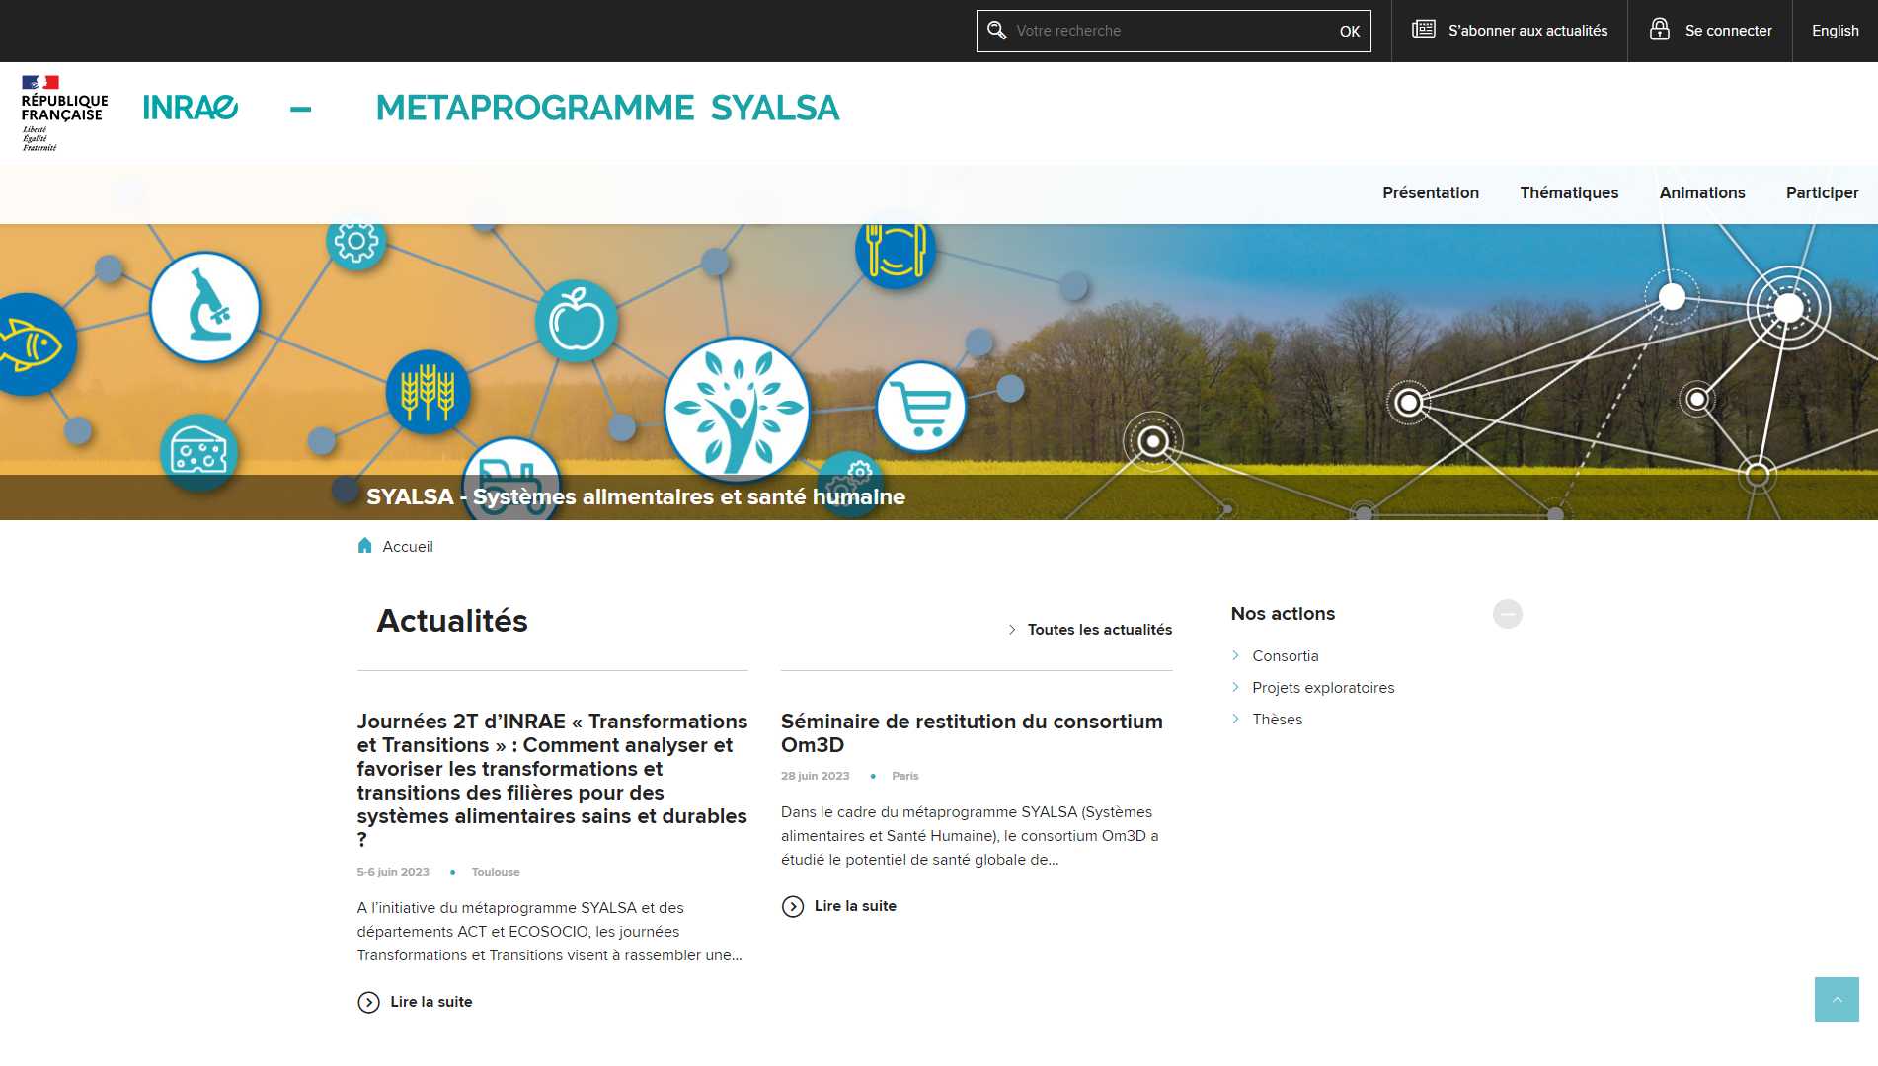Click the chevron beside Consortia
The image size is (1878, 1066).
pos(1235,655)
